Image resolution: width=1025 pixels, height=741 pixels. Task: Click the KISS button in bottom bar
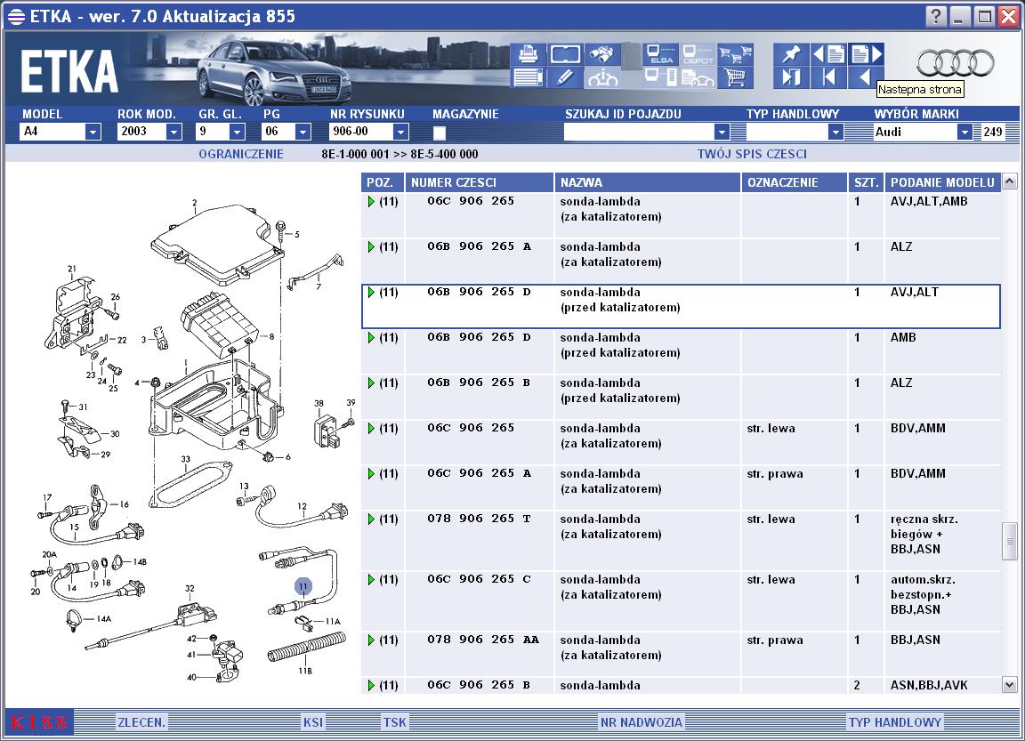click(39, 722)
